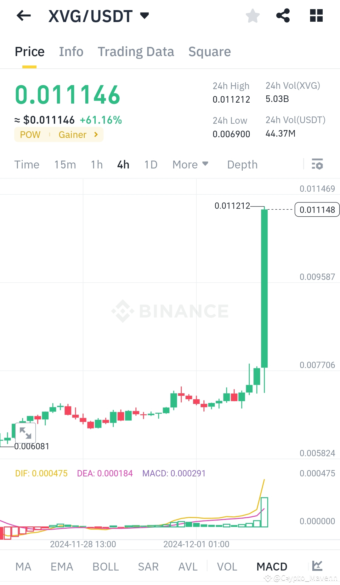Open the grid layout icon top right

point(316,15)
